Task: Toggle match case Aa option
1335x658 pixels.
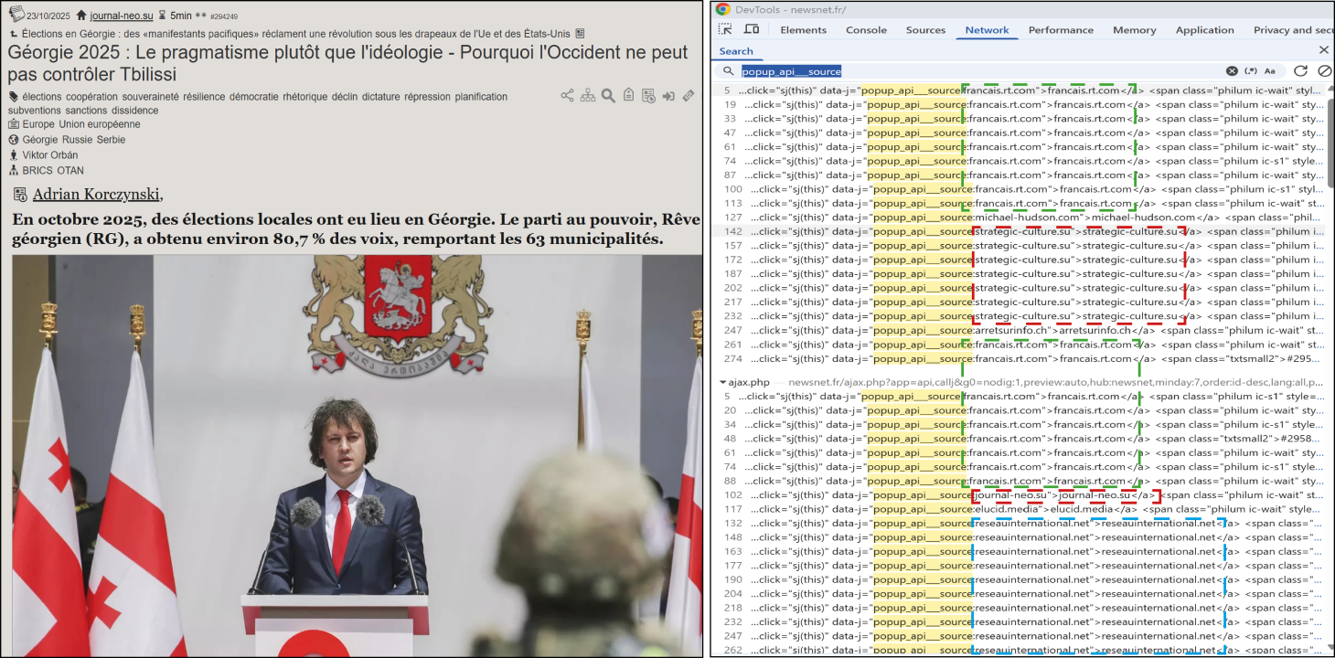Action: (1270, 71)
